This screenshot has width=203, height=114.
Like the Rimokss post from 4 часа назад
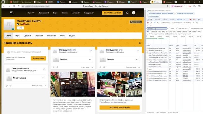tap(54, 67)
